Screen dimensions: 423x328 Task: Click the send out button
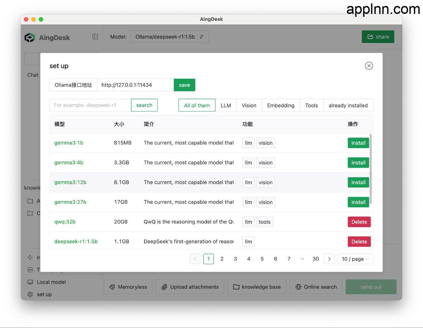click(371, 287)
